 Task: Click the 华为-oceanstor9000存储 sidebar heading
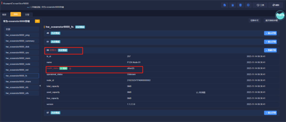[x=16, y=21]
